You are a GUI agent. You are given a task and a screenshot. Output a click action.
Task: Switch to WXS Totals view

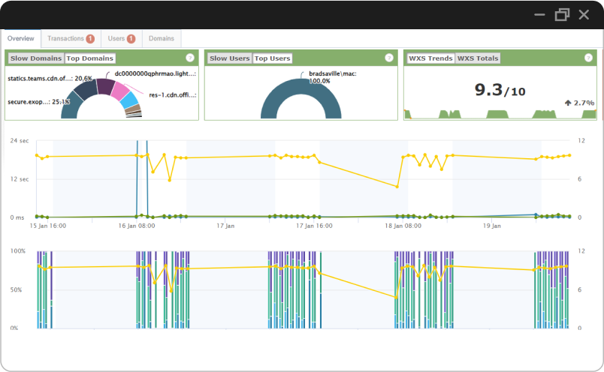click(478, 58)
